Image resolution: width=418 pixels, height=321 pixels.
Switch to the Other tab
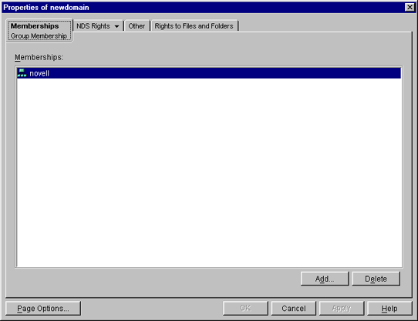click(137, 26)
